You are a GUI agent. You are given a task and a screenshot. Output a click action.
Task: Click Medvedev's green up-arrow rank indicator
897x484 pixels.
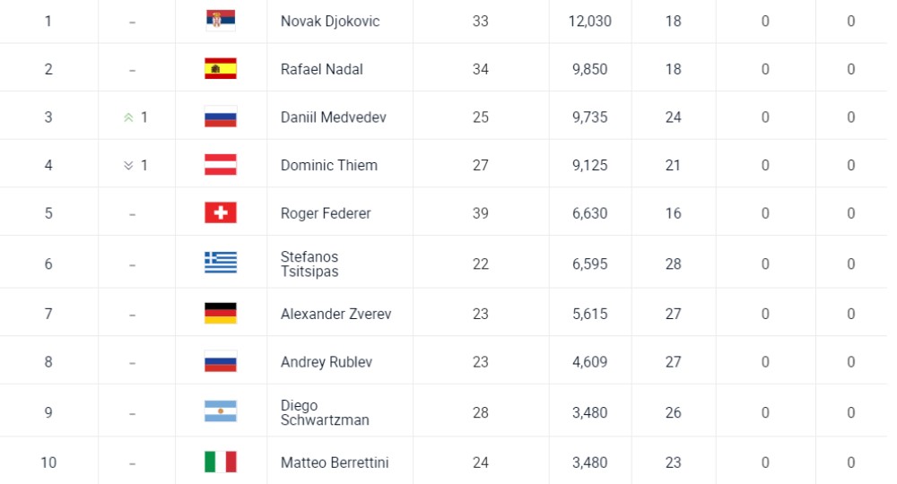128,117
